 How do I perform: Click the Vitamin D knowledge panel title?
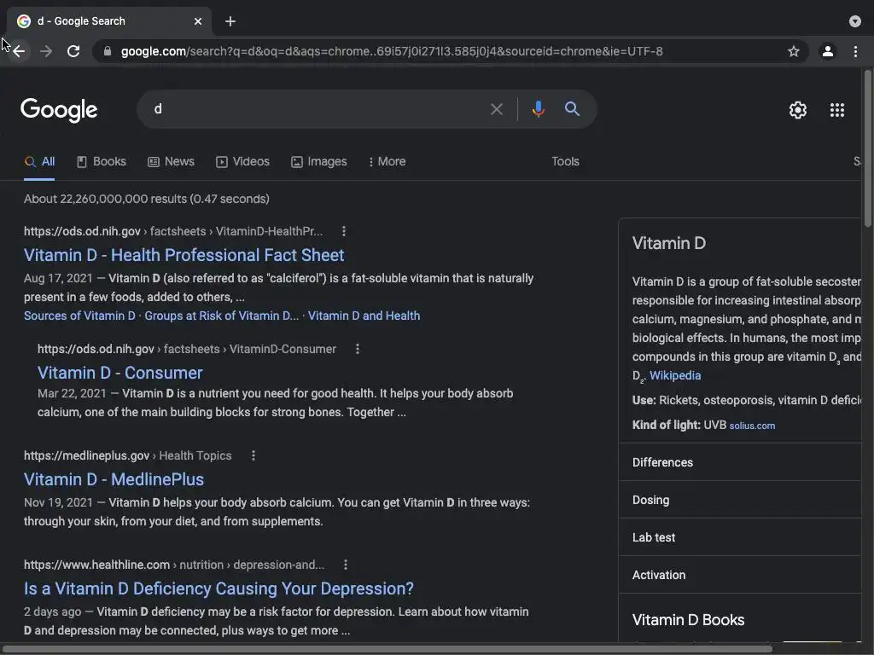click(669, 243)
